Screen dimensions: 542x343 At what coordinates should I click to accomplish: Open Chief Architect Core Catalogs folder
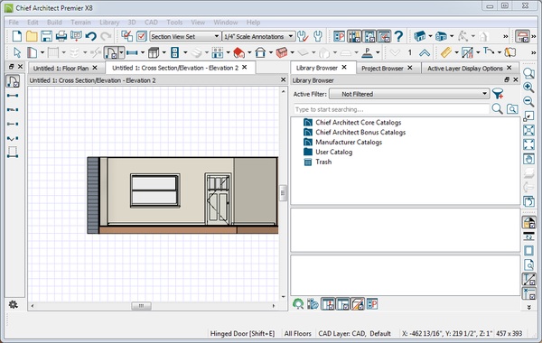tap(358, 122)
